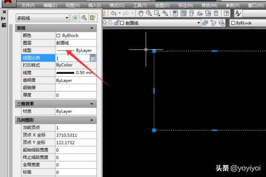
Task: Click the midpoint grip on the left edge
Action: point(154,91)
